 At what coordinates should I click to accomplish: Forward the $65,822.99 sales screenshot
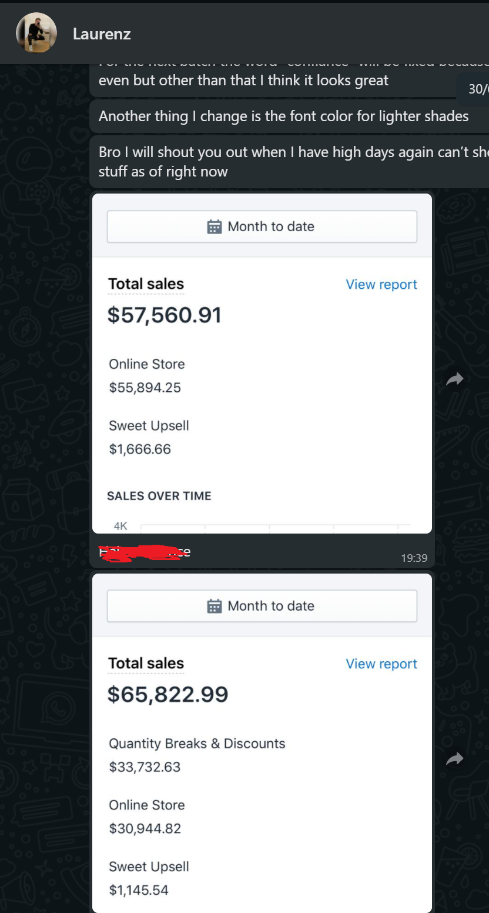[455, 759]
